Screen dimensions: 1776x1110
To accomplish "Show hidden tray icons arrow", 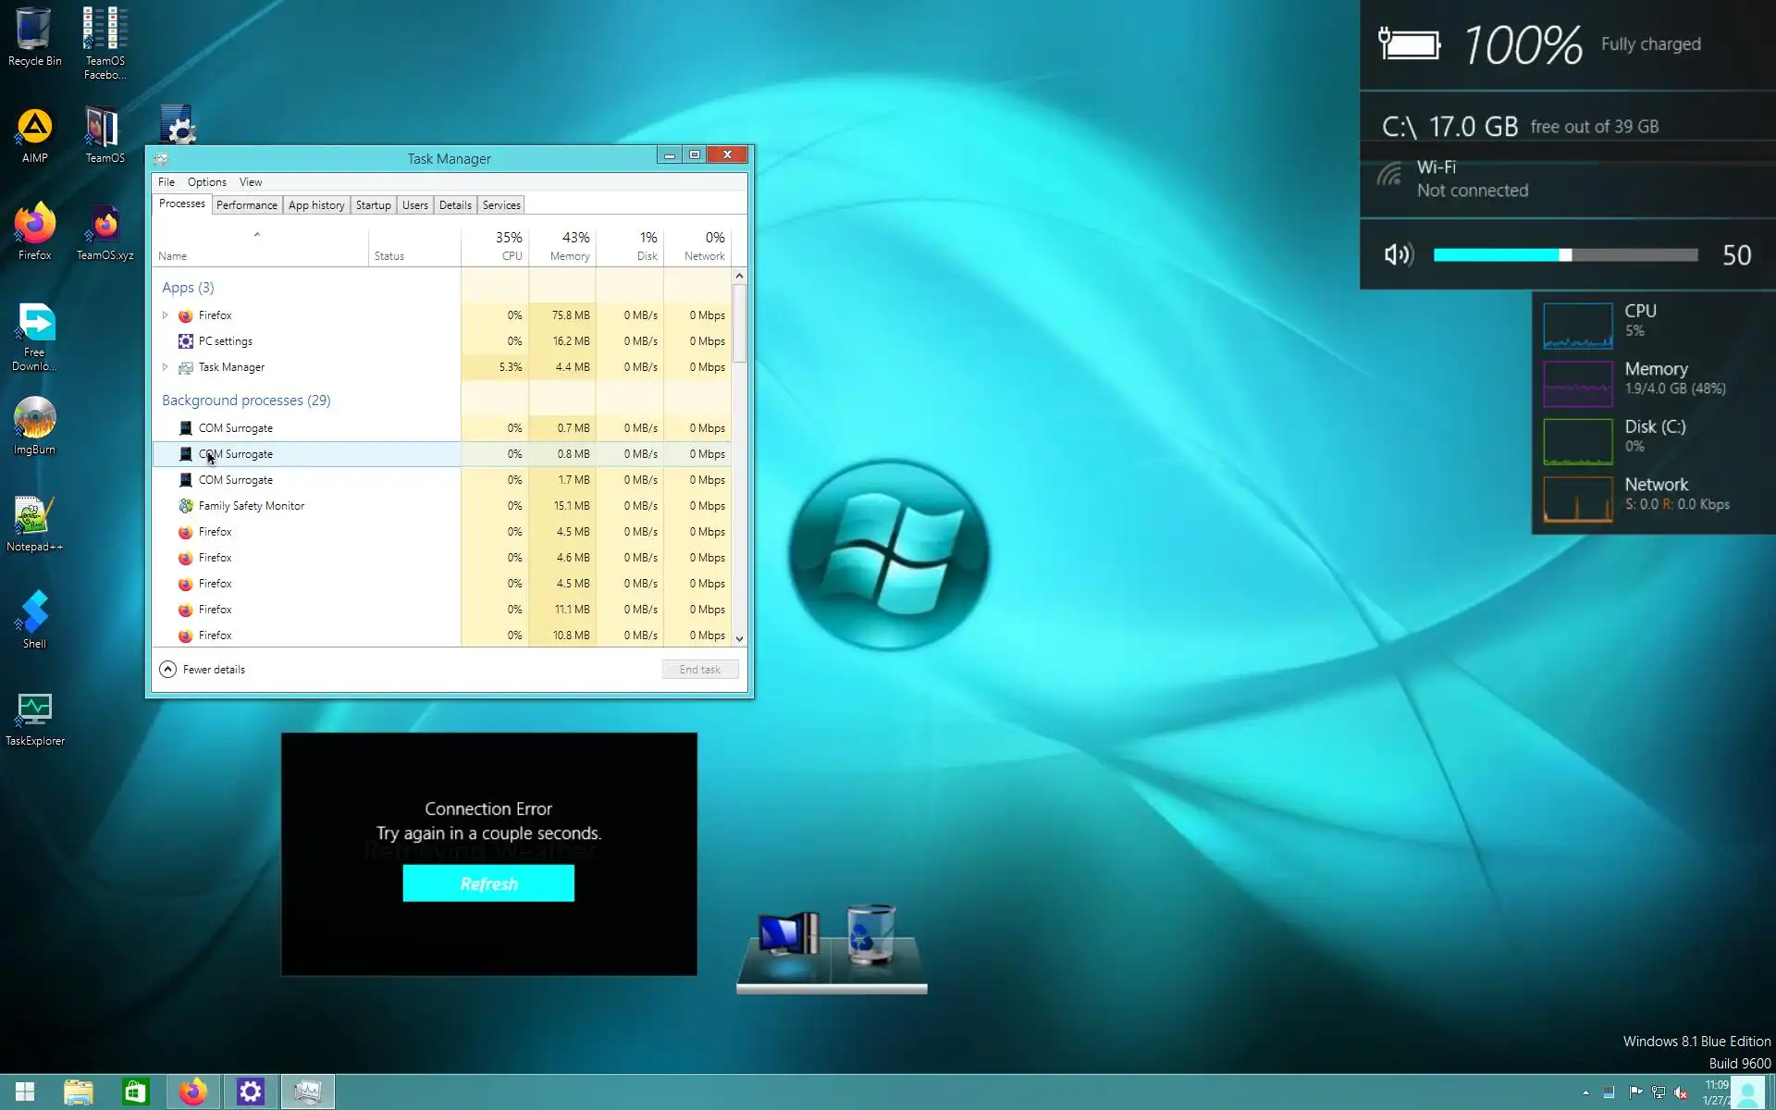I will [1585, 1092].
